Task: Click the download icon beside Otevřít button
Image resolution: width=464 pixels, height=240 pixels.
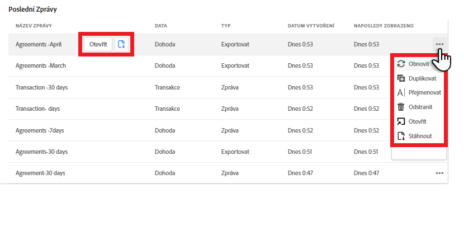Action: click(122, 44)
